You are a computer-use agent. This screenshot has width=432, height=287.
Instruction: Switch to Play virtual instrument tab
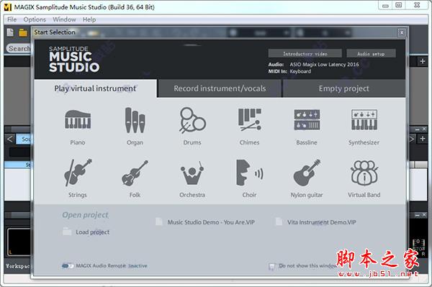(95, 88)
